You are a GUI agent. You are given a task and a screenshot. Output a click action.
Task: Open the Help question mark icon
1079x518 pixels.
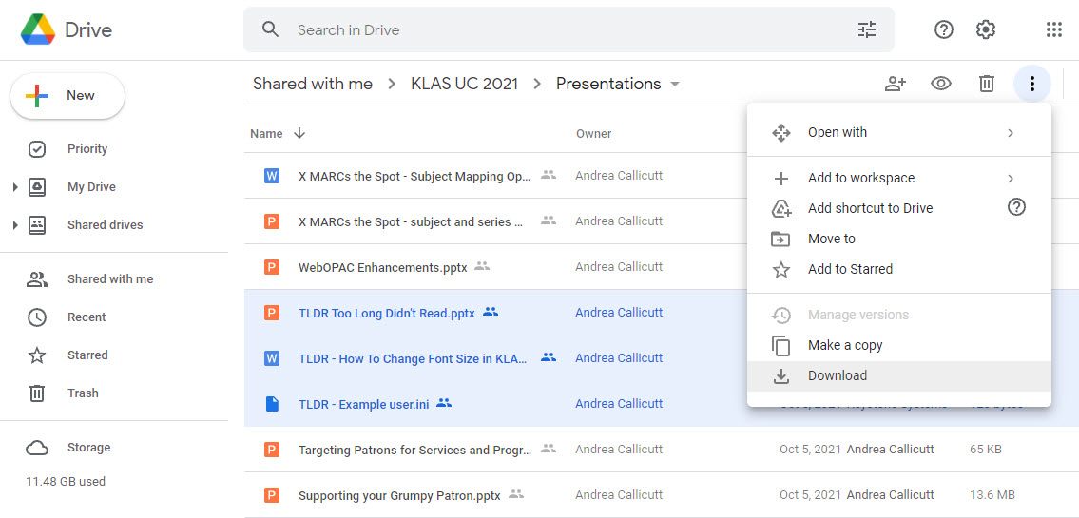943,30
